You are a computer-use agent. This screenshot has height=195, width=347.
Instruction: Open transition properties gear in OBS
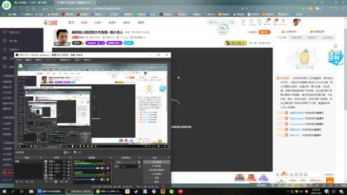139,162
